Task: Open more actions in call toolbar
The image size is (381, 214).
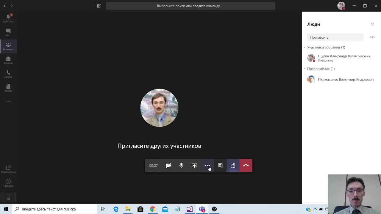Action: (x=207, y=166)
